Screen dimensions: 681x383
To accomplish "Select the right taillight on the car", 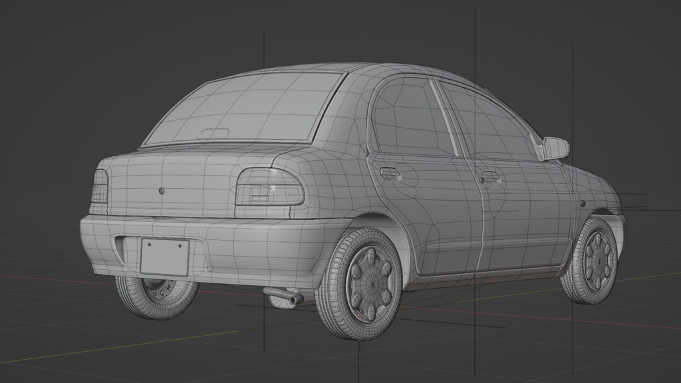I will [x=269, y=187].
